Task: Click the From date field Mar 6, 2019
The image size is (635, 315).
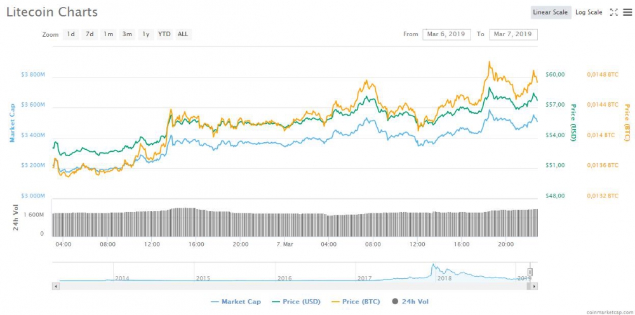Action: point(446,34)
